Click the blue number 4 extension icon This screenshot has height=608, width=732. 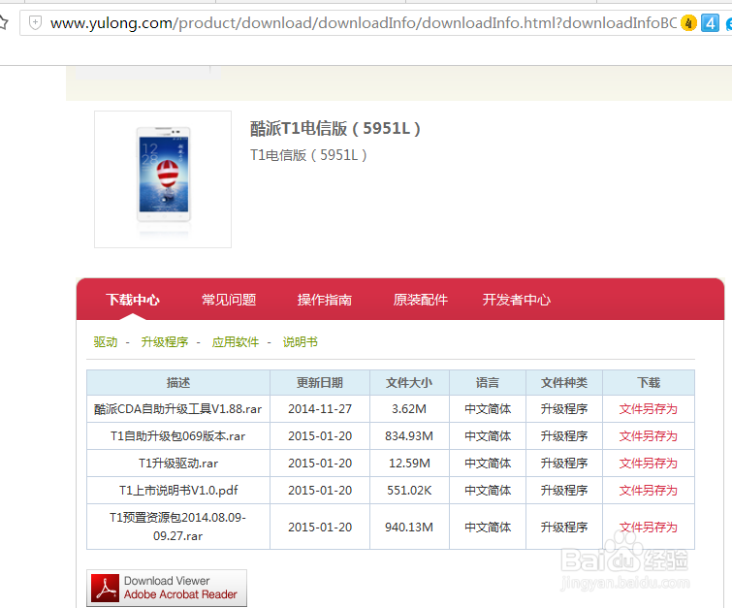coord(710,22)
